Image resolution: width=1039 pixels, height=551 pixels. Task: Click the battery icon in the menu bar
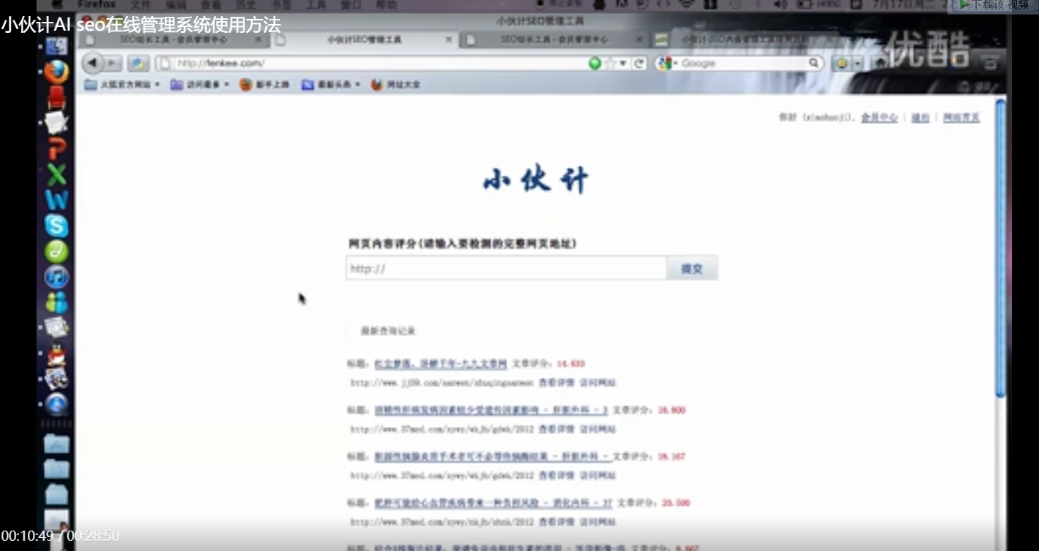pyautogui.click(x=805, y=4)
